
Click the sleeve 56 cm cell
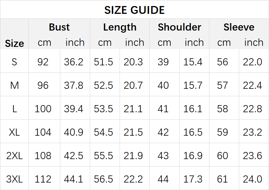tap(223, 62)
